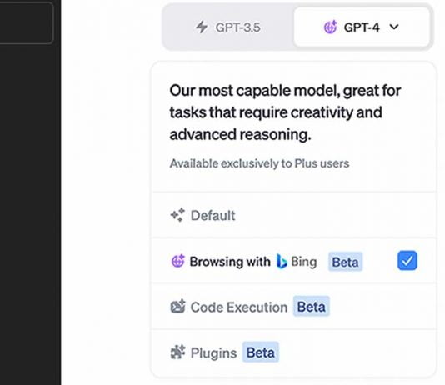Select the Code Execution option

(294, 307)
